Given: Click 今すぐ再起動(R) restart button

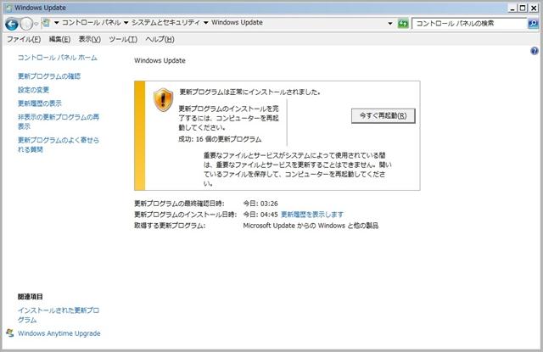Looking at the screenshot, I should [383, 115].
